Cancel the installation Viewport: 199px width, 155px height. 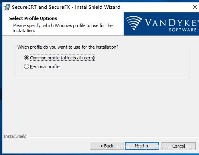coord(179,146)
